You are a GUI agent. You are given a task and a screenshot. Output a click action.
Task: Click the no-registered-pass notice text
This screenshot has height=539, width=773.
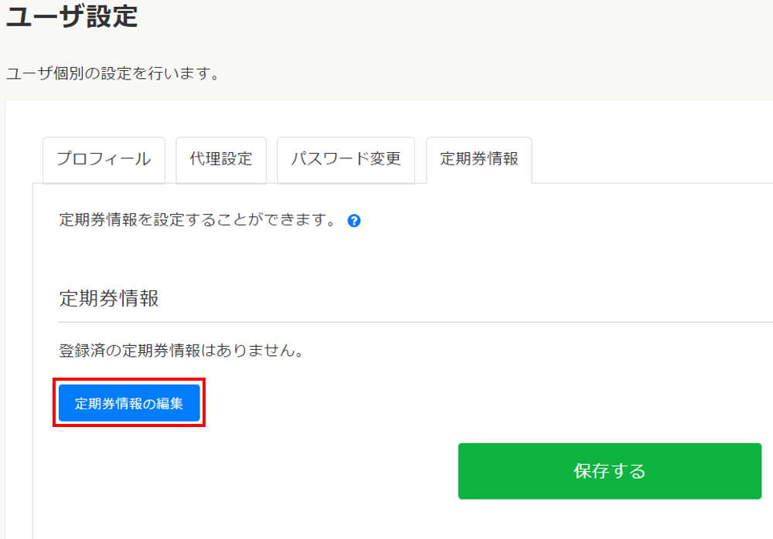click(x=180, y=351)
